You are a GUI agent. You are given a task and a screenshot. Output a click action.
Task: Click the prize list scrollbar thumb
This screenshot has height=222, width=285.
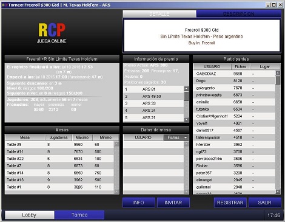coord(186,96)
